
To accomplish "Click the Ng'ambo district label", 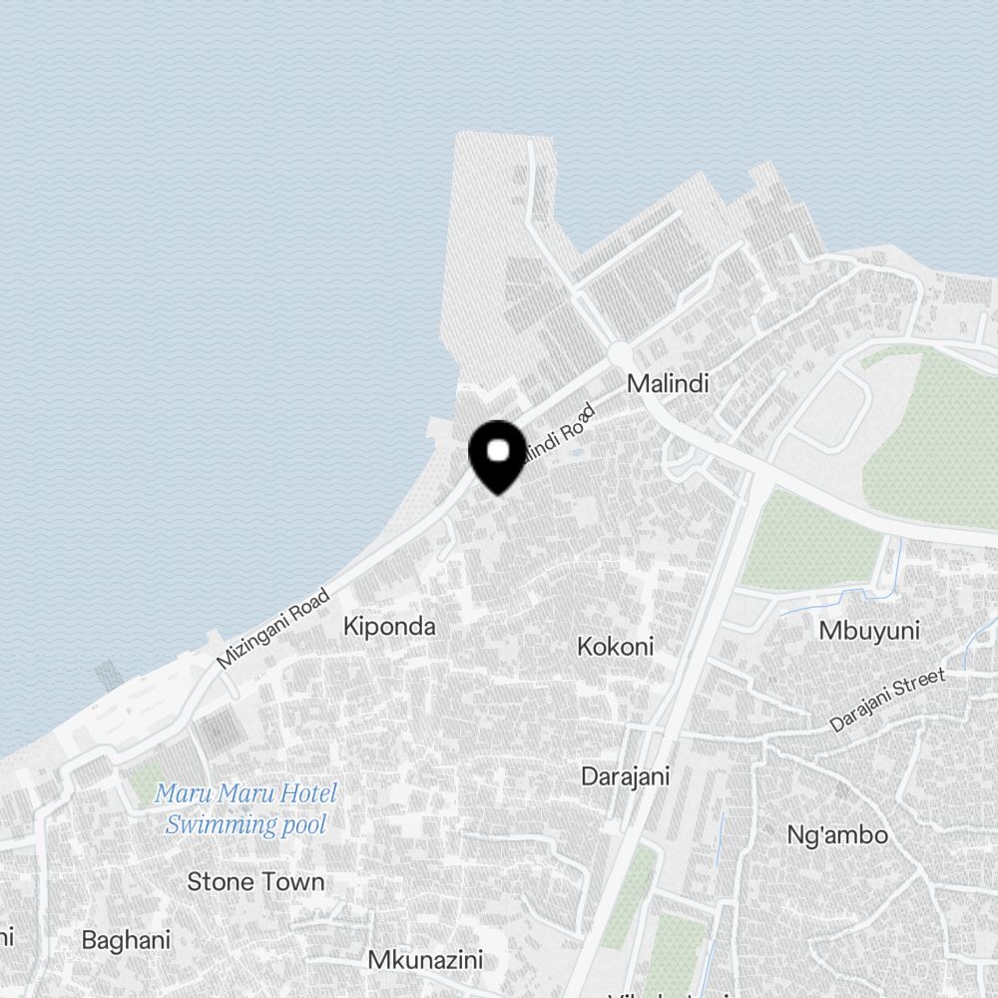I will pyautogui.click(x=837, y=835).
